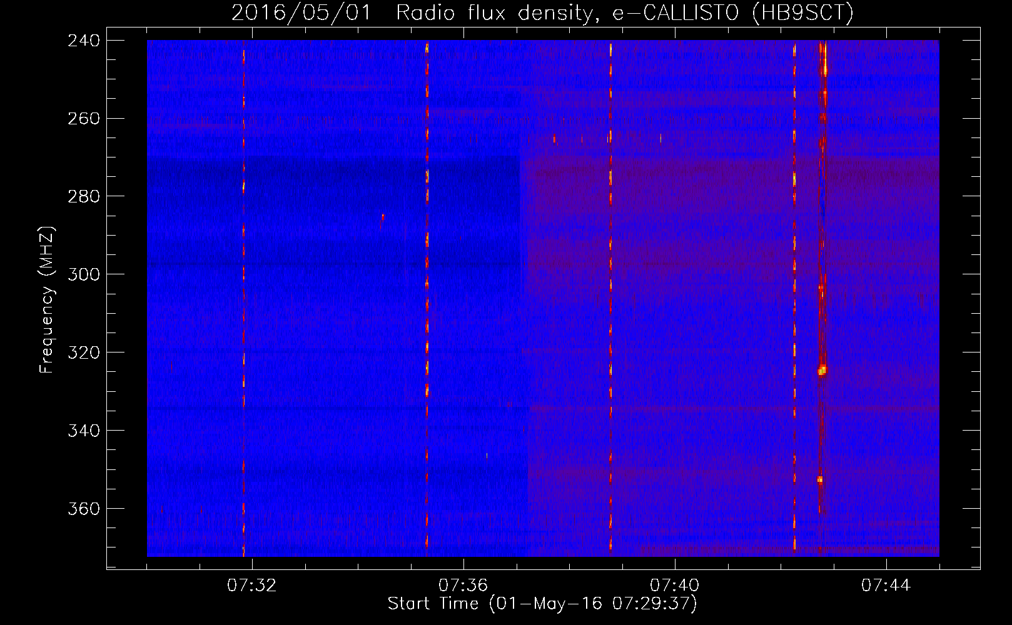Click the plot title '2016/05/01 Radio flux density'
The image size is (1012, 625).
[x=411, y=12]
